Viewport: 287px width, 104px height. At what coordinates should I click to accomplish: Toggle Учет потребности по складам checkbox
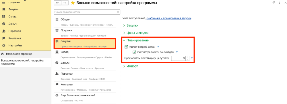(134, 52)
